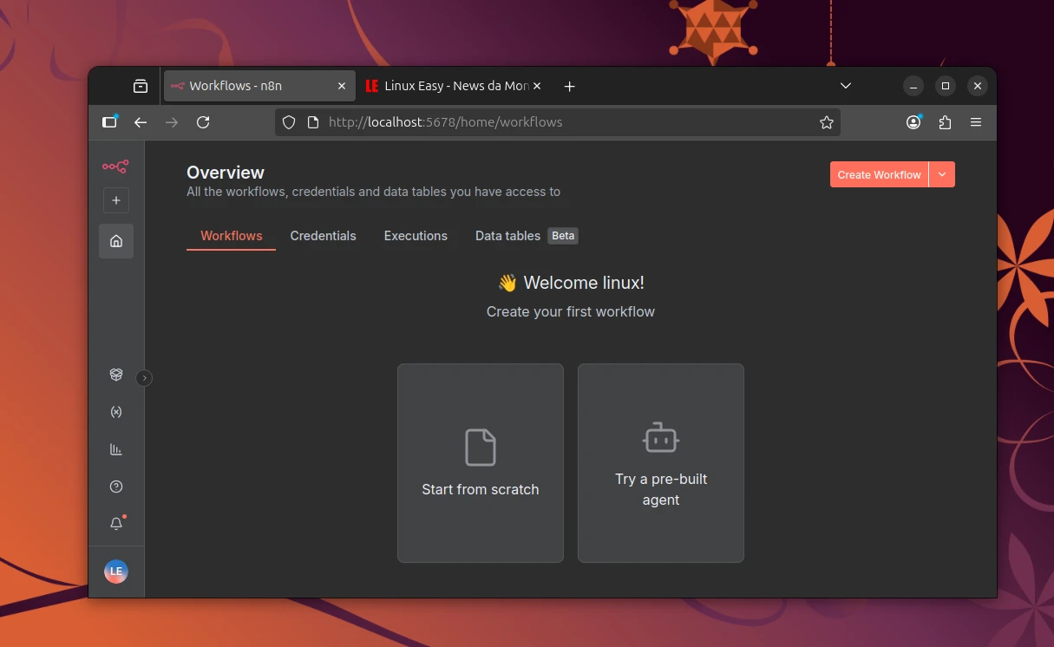Choose Start from scratch
Screen dimensions: 1054x647
[x=480, y=463]
